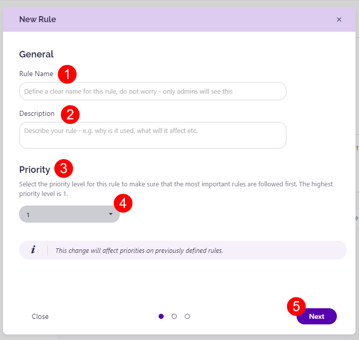Viewport: 359px width, 340px height.
Task: Open the Priority level dropdown
Action: [69, 215]
